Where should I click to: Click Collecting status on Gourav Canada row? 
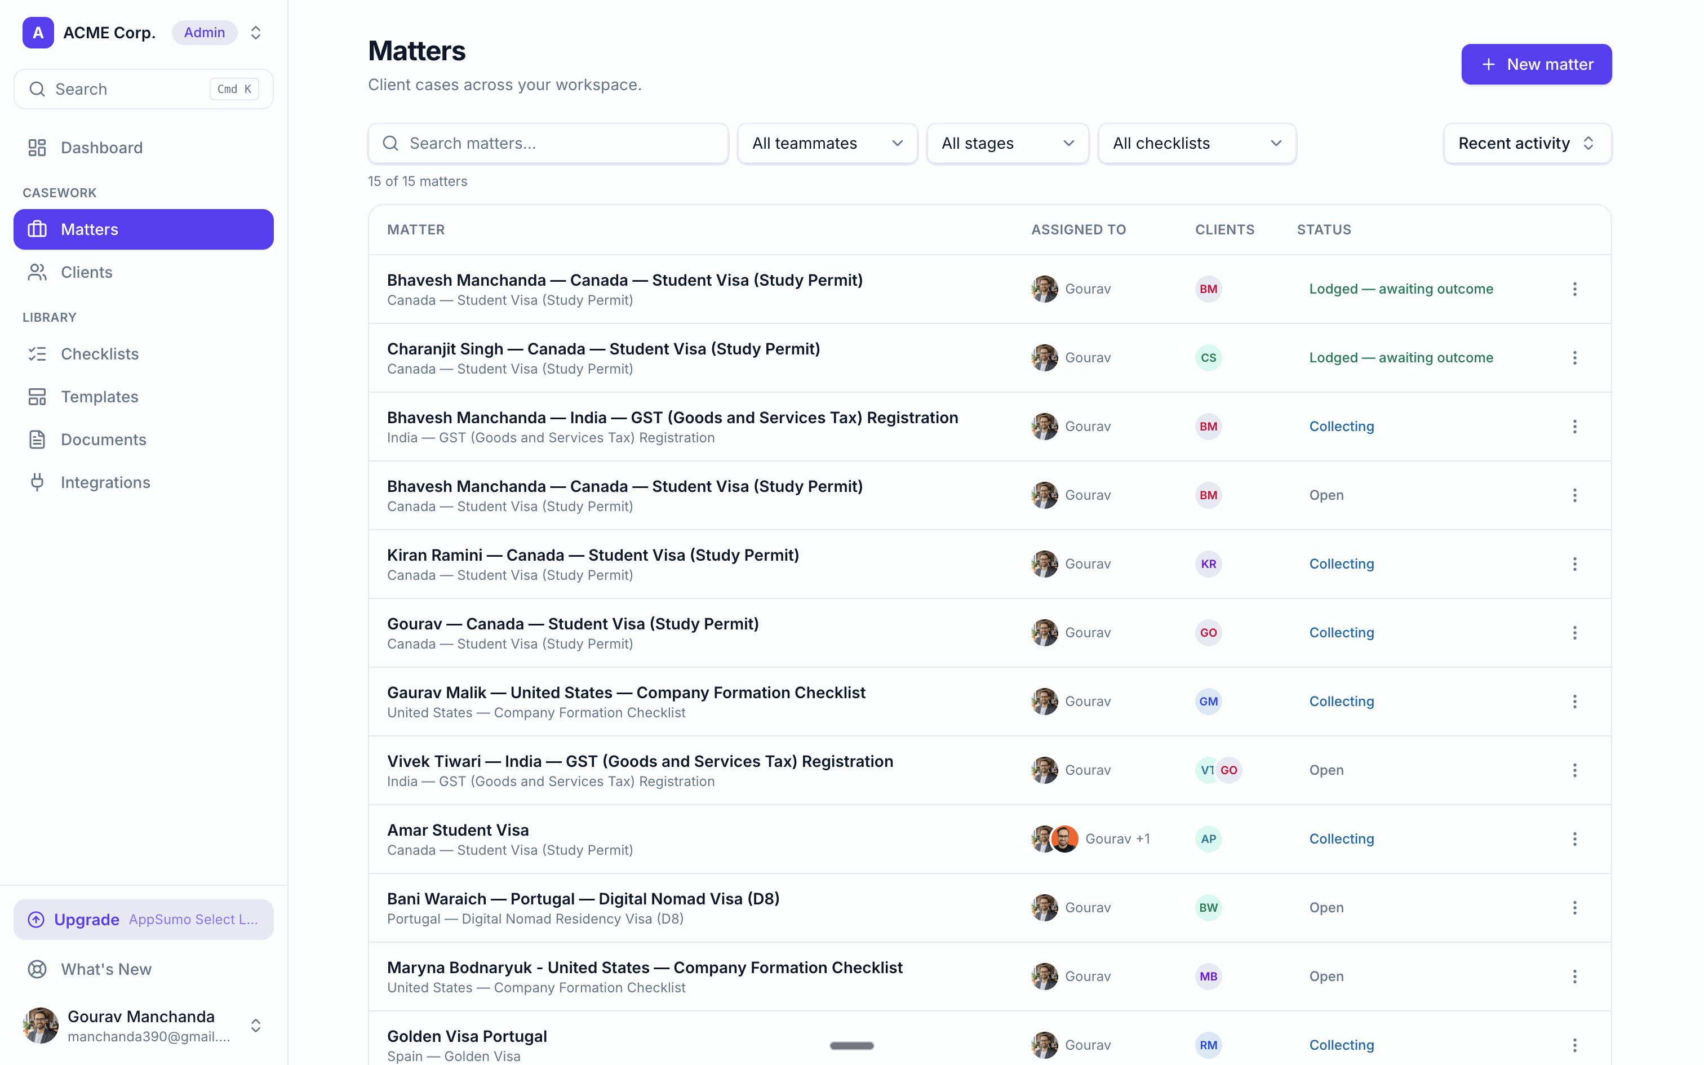point(1341,632)
